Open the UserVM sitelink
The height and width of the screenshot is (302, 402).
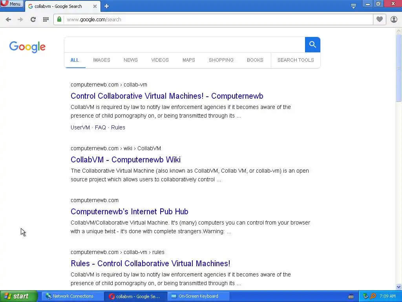pyautogui.click(x=80, y=128)
